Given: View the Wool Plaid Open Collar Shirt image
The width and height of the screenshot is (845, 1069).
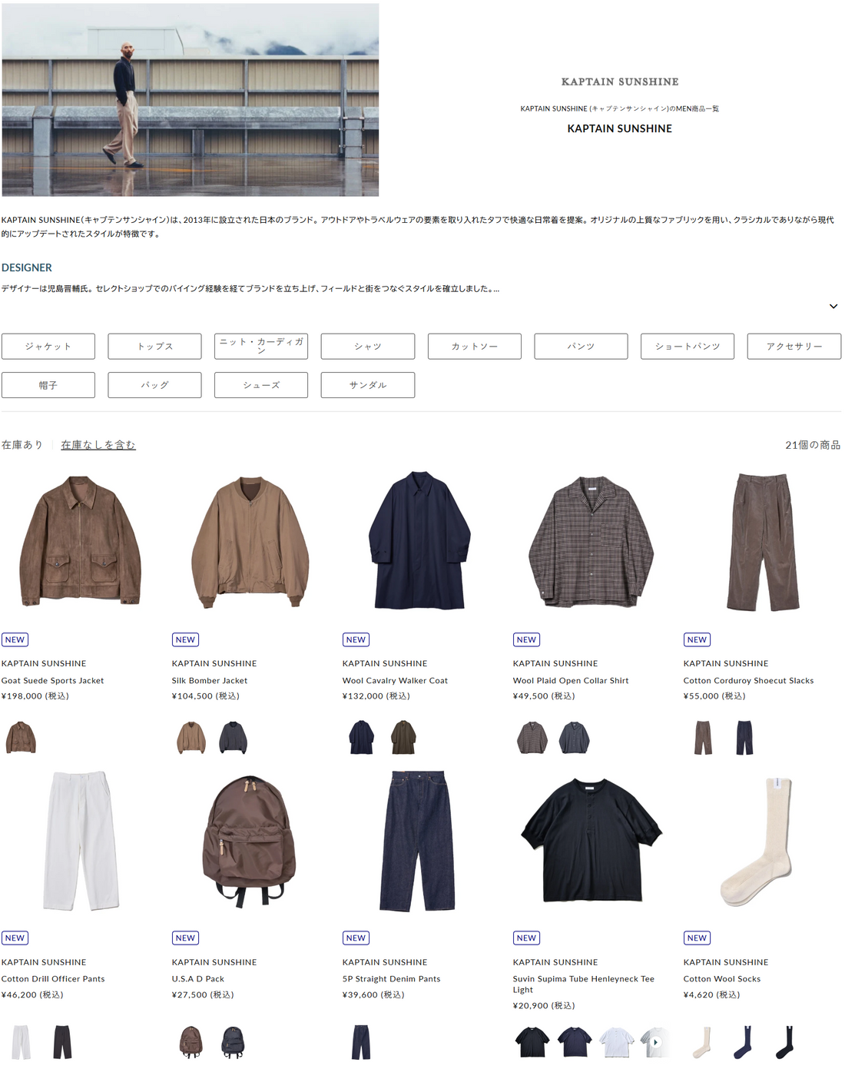Looking at the screenshot, I should point(591,541).
